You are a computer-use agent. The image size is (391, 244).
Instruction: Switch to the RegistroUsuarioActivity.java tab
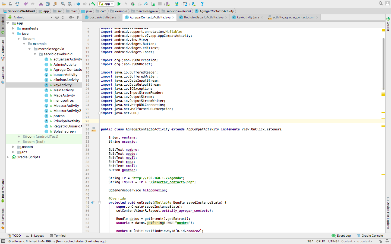click(x=204, y=17)
